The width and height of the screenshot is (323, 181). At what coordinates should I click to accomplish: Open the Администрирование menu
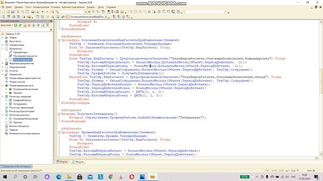[x=73, y=7]
